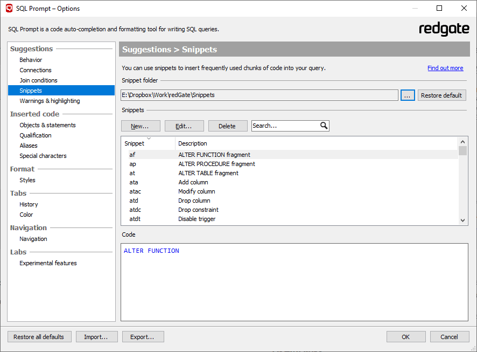
Task: Open Objects & statements page
Action: [47, 125]
